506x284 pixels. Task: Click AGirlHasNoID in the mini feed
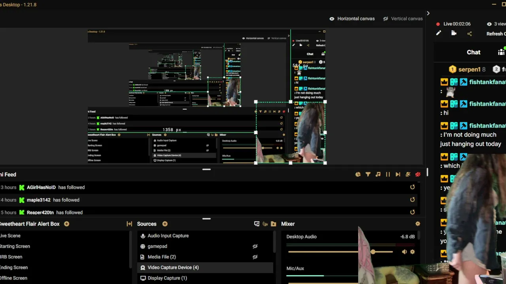click(41, 187)
